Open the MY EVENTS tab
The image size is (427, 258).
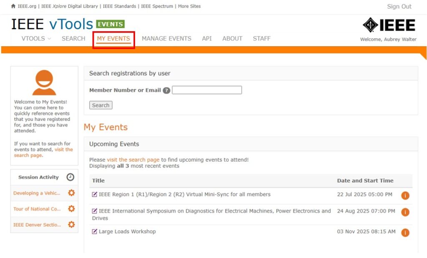pyautogui.click(x=113, y=39)
